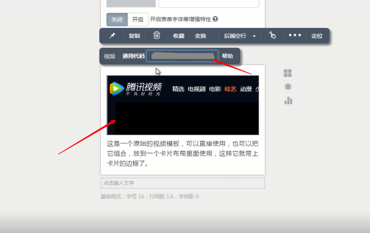Click the pin icon in the toolbar
Viewport: 370px width, 233px height.
click(112, 36)
